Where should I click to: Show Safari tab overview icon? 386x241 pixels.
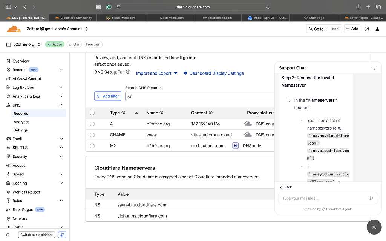[x=378, y=7]
